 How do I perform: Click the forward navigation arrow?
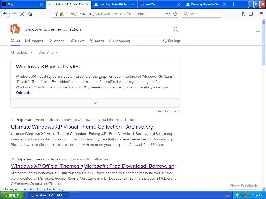pos(14,14)
